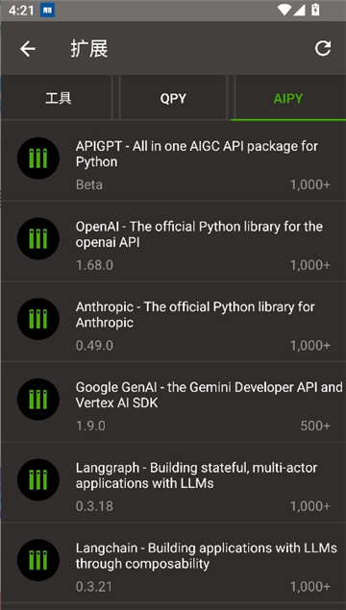
Task: Tap the OpenAI library icon
Action: pos(38,238)
